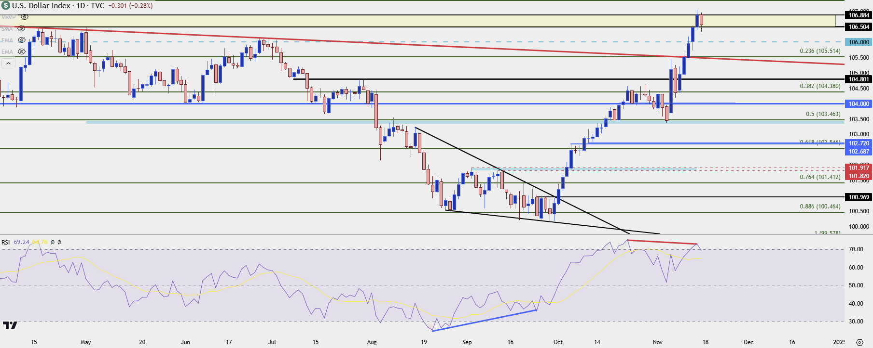Click the RSI 70.00 scale value

pos(856,249)
